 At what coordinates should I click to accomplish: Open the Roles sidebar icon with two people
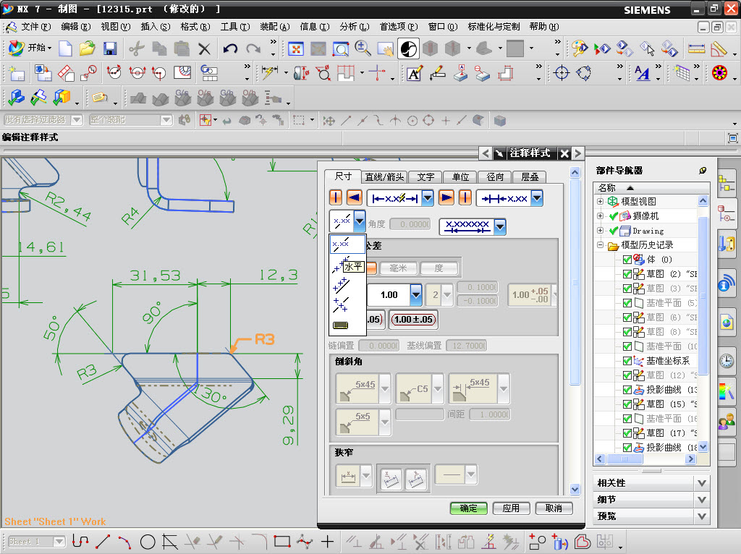coord(726,420)
